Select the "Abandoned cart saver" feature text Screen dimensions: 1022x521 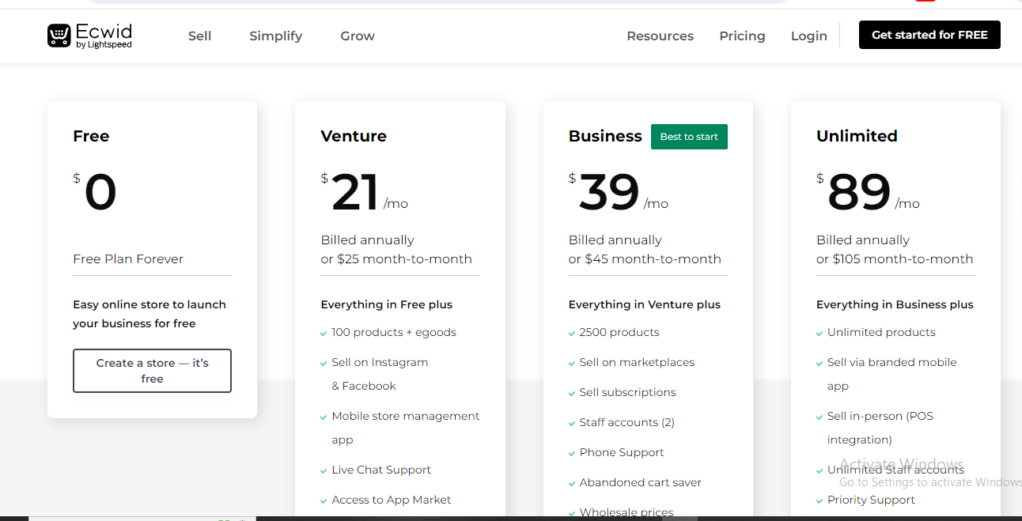pos(640,482)
